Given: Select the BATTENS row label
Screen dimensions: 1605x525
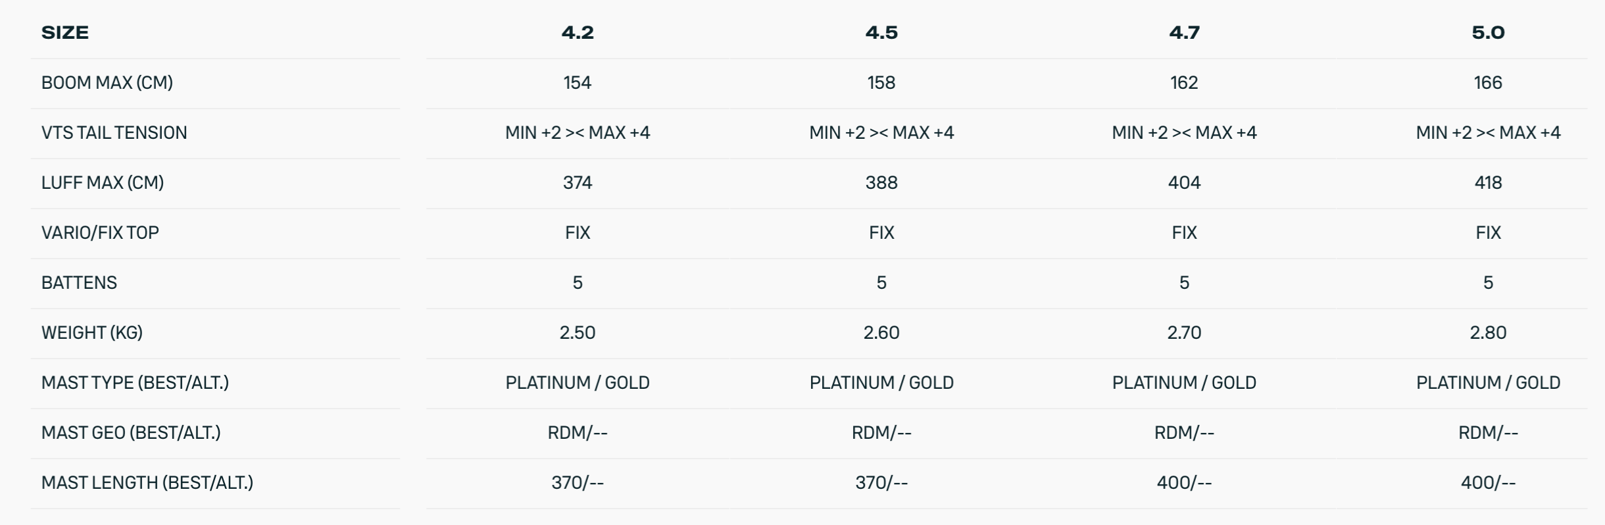Looking at the screenshot, I should coord(79,283).
